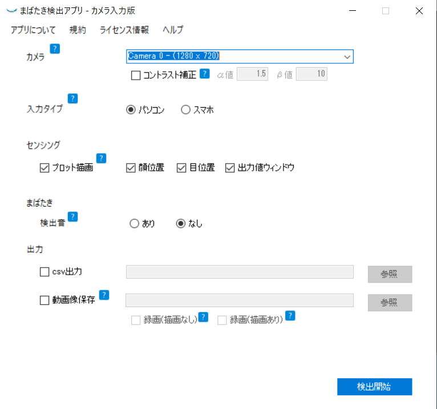Open the 規約 menu
Screen dimensions: 437x409
[78, 30]
